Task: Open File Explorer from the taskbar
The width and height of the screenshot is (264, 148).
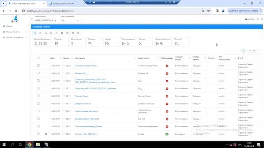Action: pos(38,144)
